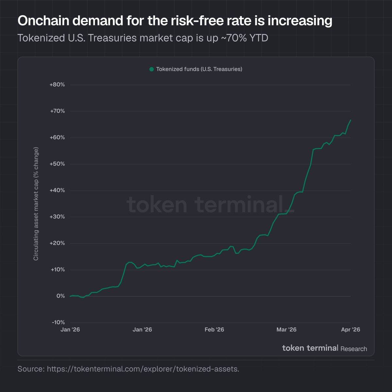The width and height of the screenshot is (392, 392).
Task: Select the chart headline about onchain demand
Action: (175, 21)
